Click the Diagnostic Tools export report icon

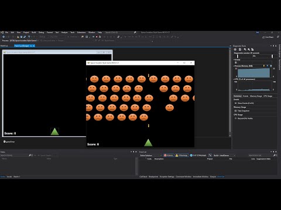click(x=240, y=50)
